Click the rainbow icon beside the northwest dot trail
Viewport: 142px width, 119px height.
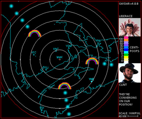point(35,34)
